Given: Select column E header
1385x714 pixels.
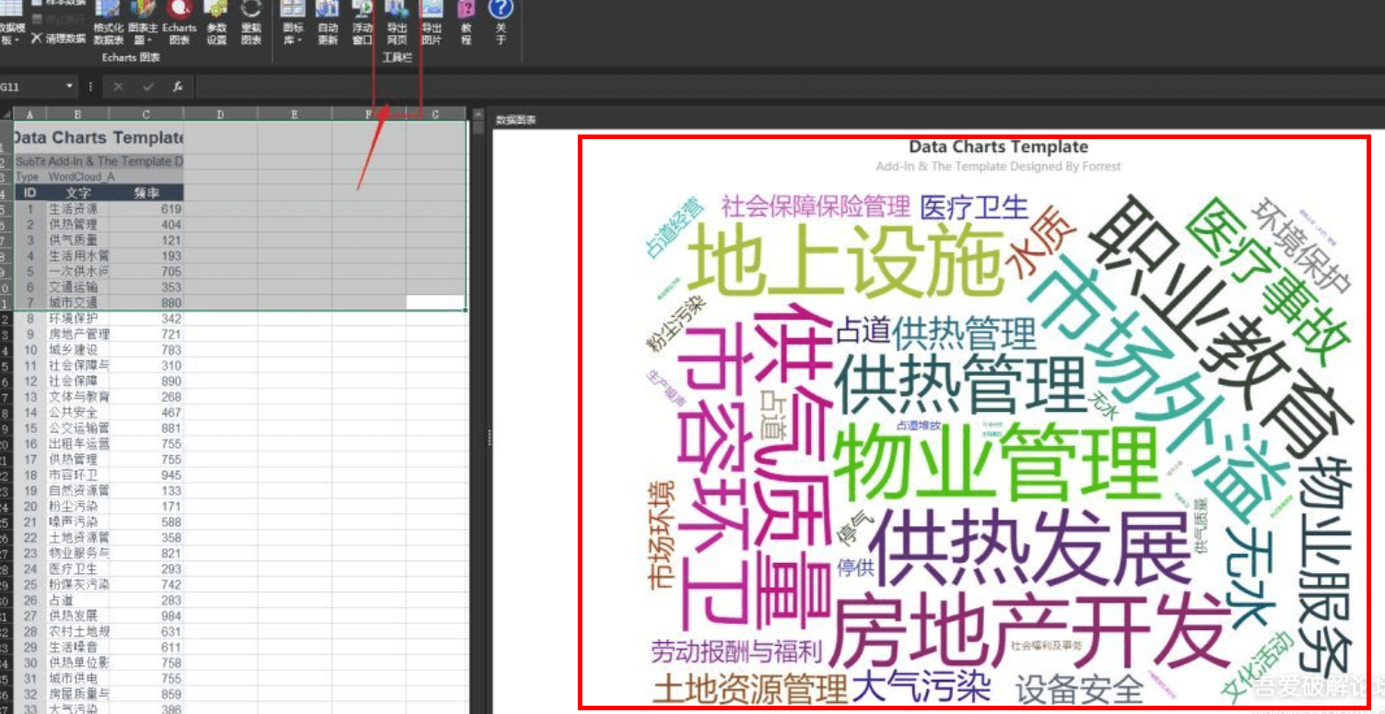Looking at the screenshot, I should (295, 114).
